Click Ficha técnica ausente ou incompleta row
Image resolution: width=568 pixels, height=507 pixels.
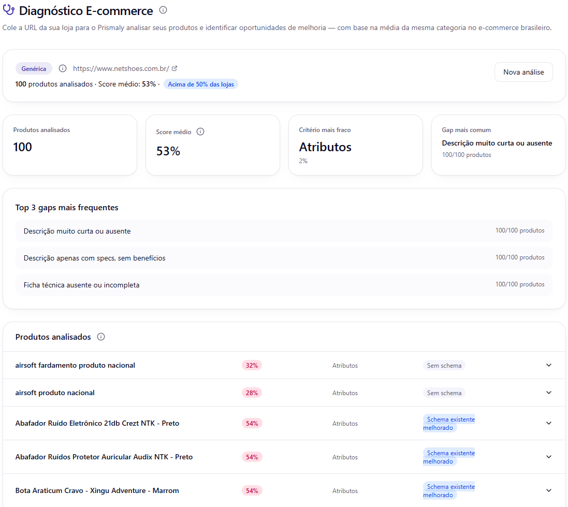284,285
